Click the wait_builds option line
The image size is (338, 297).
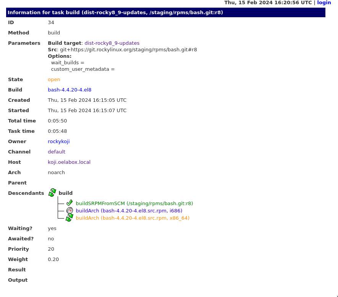[68, 63]
